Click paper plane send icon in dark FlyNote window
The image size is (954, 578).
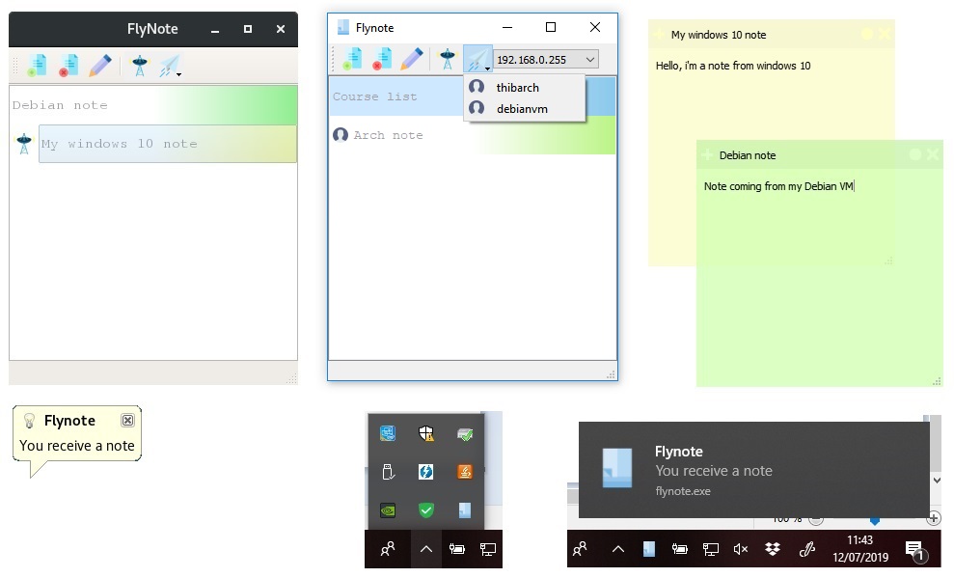[x=169, y=65]
